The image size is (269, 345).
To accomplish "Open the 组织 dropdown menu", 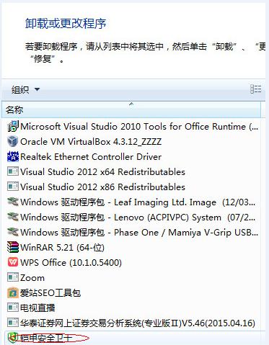I will coord(25,89).
